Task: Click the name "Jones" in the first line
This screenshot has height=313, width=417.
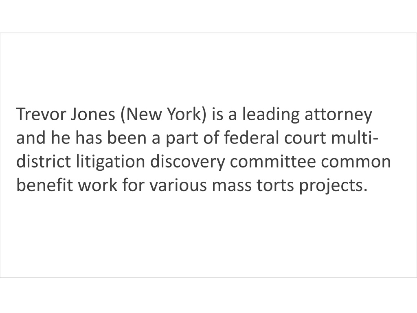Action: tap(93, 114)
